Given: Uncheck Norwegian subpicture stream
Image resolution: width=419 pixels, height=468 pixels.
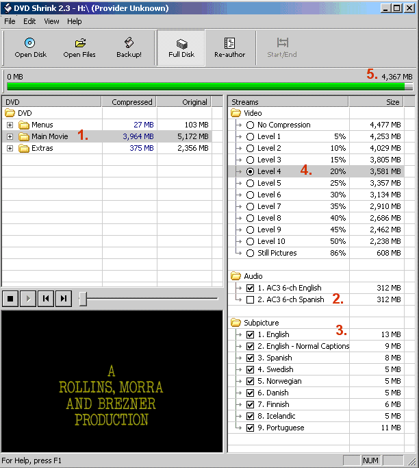Looking at the screenshot, I should pyautogui.click(x=250, y=381).
